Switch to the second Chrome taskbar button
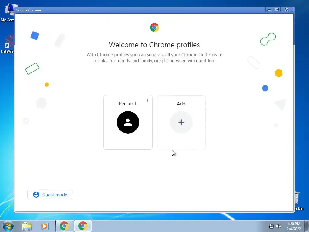 pyautogui.click(x=83, y=226)
